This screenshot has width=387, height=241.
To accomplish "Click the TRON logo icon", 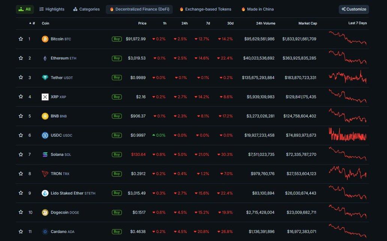I will coord(45,174).
